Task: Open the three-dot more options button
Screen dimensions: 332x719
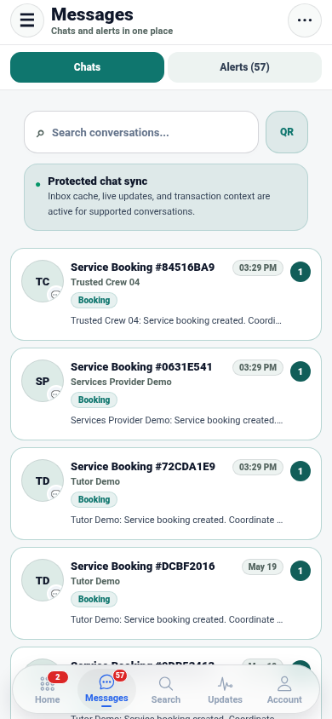Action: (x=305, y=20)
